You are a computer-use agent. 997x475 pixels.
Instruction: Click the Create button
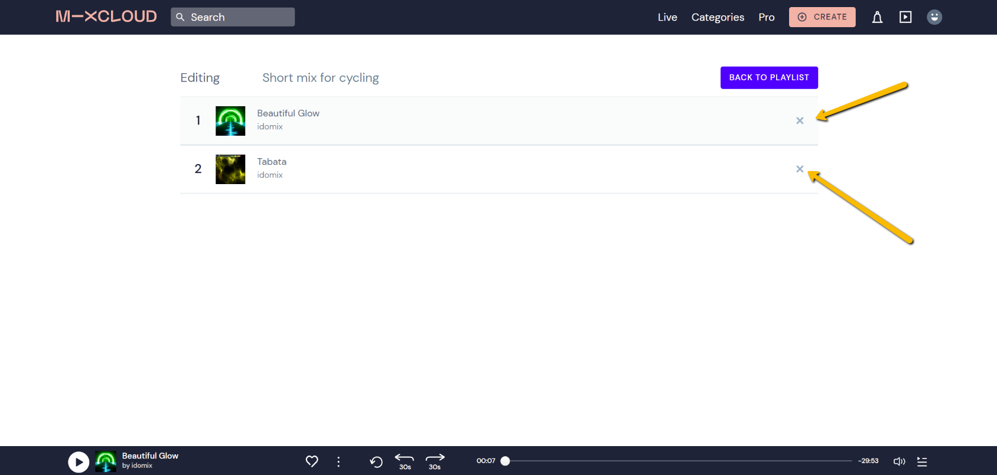point(822,17)
